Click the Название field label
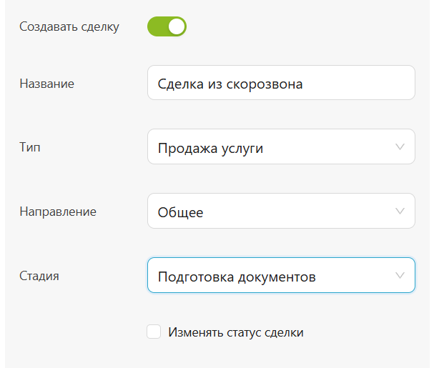 [x=47, y=84]
